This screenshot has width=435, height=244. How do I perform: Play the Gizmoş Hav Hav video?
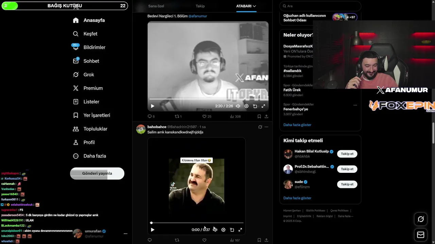153,230
